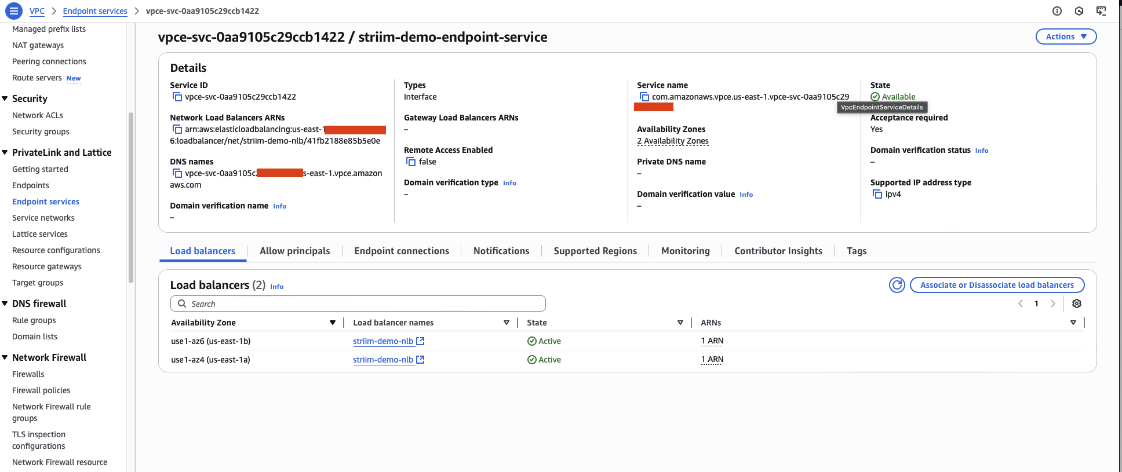This screenshot has height=472, width=1122.
Task: Copy the Remote Access Enabled value
Action: click(x=411, y=162)
